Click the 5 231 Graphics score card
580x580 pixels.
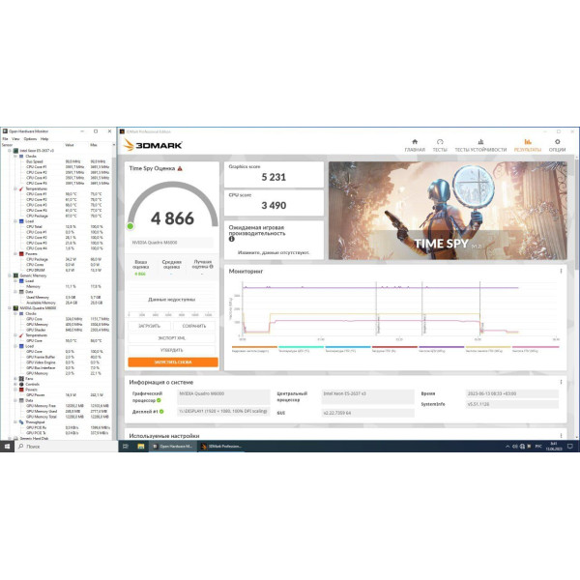(x=274, y=174)
